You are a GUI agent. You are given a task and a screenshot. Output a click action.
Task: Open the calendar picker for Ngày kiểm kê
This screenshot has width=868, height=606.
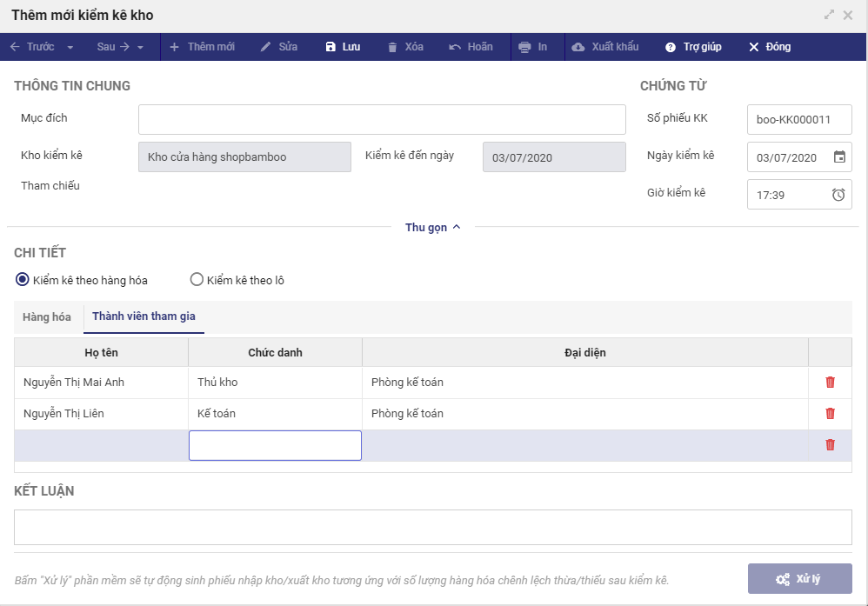pos(839,157)
